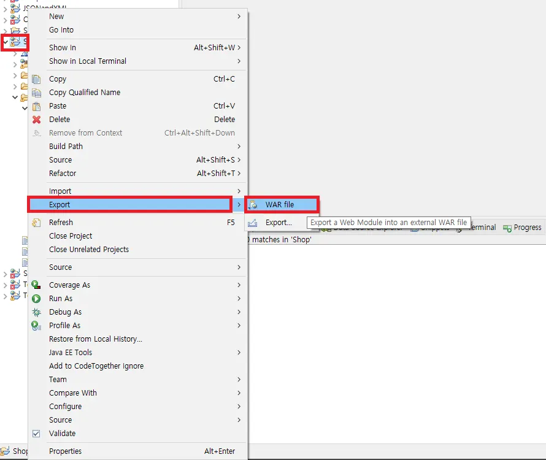This screenshot has height=460, width=546.
Task: Expand the Import submenu arrow
Action: point(239,191)
